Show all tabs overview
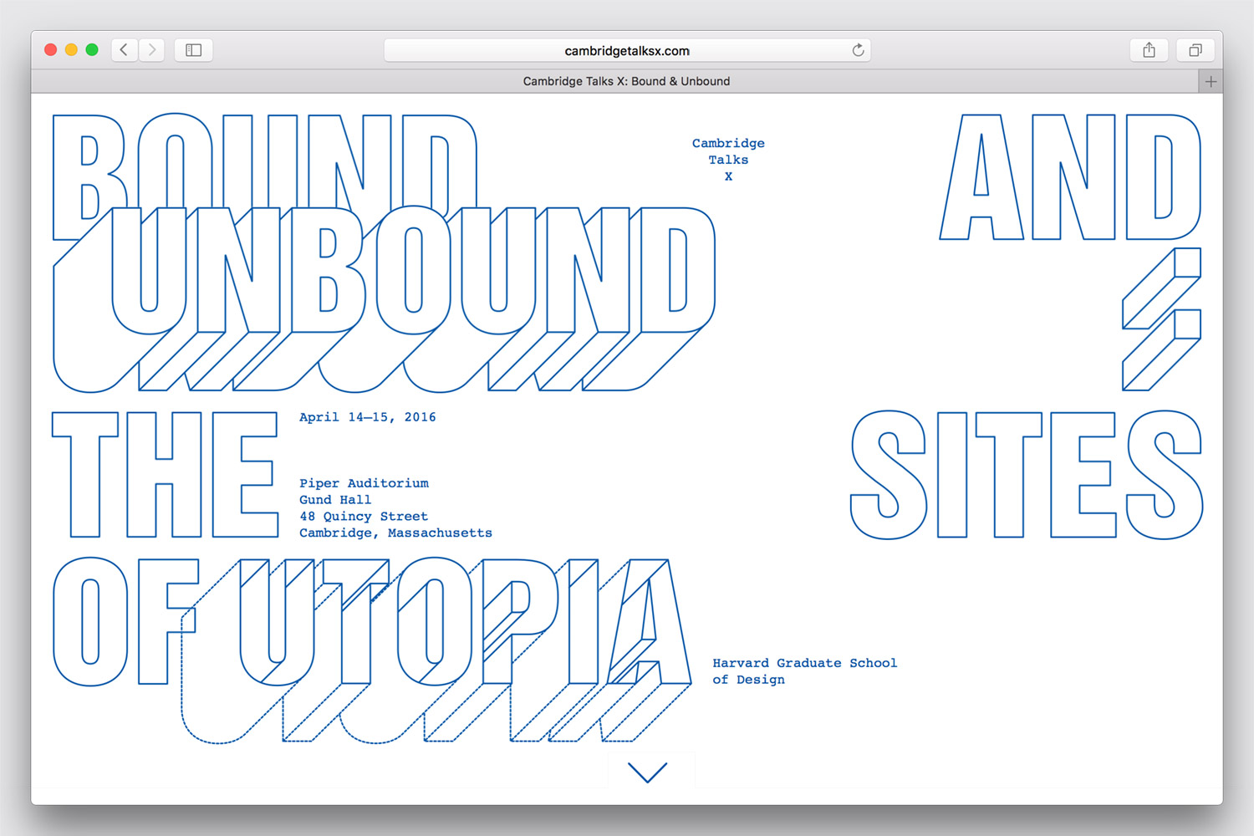The width and height of the screenshot is (1254, 836). tap(1195, 50)
